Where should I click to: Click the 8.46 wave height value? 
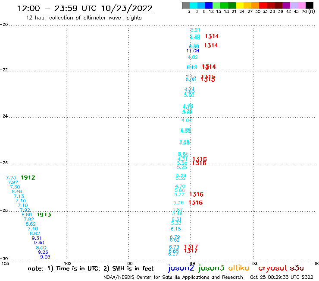pos(17,192)
